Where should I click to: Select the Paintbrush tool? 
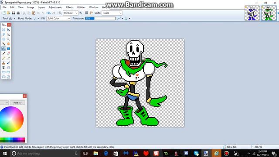(3, 53)
